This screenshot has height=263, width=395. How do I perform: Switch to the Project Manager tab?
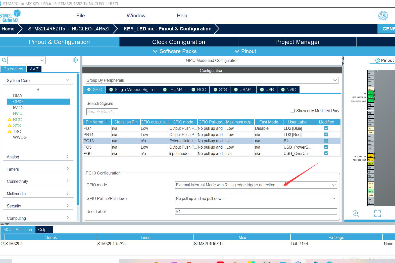click(x=298, y=42)
